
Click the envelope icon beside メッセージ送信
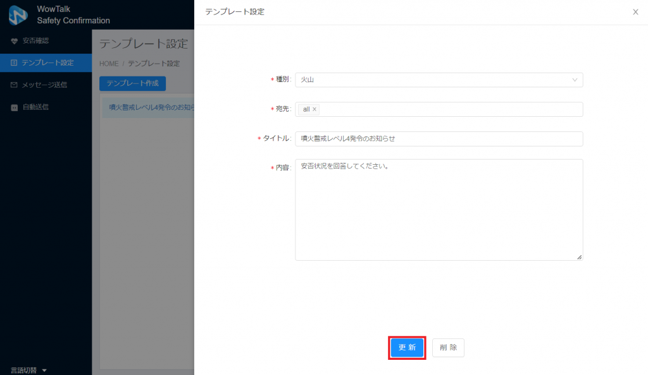tap(14, 85)
